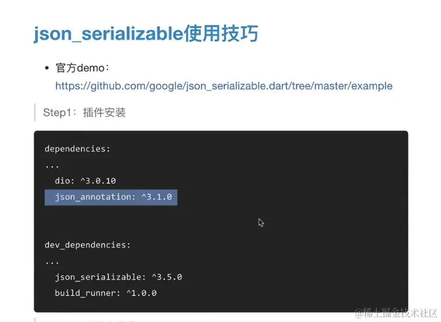Click the word build_runner in the code
The image size is (441, 322).
[x=85, y=293]
